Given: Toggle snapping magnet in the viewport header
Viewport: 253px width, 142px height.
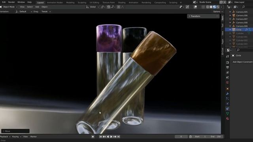Looking at the screenshot, I should click(109, 7).
